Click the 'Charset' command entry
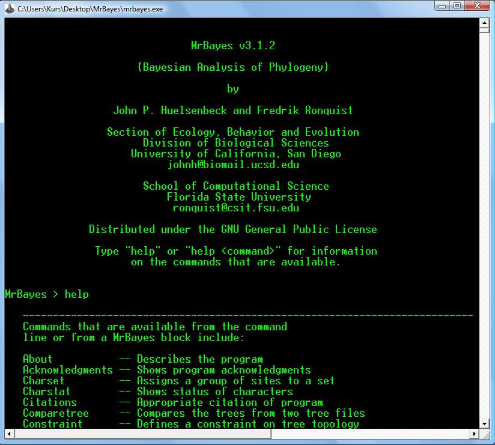The image size is (495, 445). coord(43,381)
